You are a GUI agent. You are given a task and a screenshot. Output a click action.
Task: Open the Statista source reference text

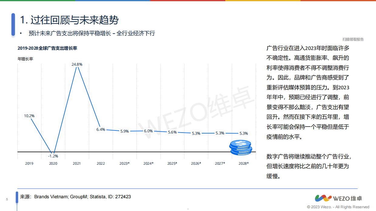point(75,196)
